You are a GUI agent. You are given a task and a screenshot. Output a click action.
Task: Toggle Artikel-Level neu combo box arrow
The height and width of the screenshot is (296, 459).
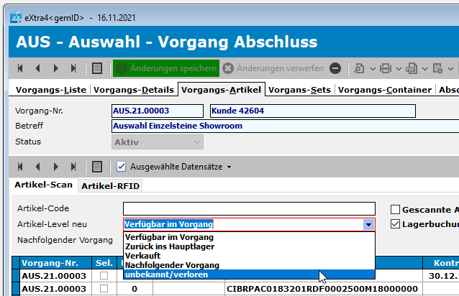[x=368, y=225]
